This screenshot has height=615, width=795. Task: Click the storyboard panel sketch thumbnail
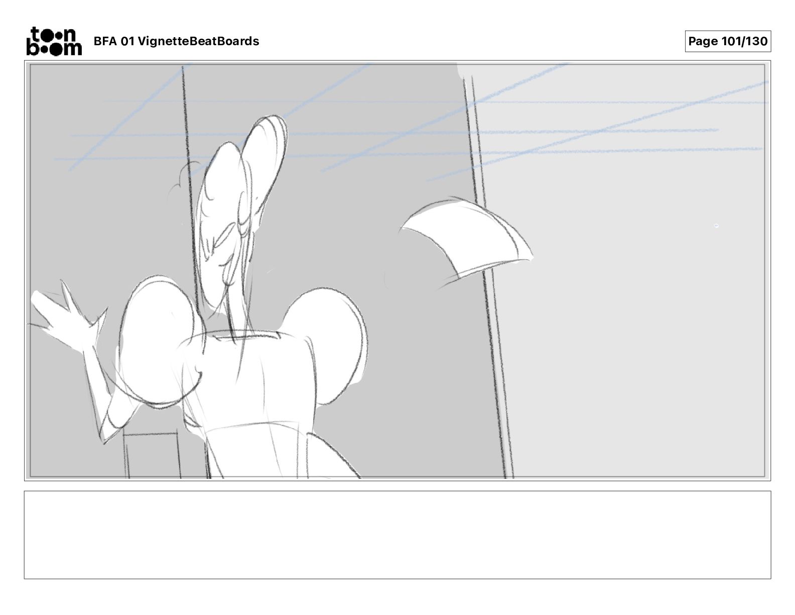(398, 271)
